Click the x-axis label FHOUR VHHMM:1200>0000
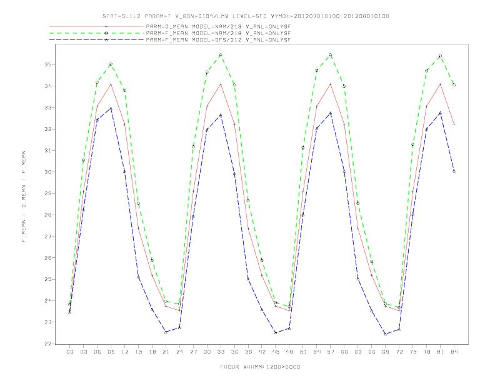 [260, 367]
